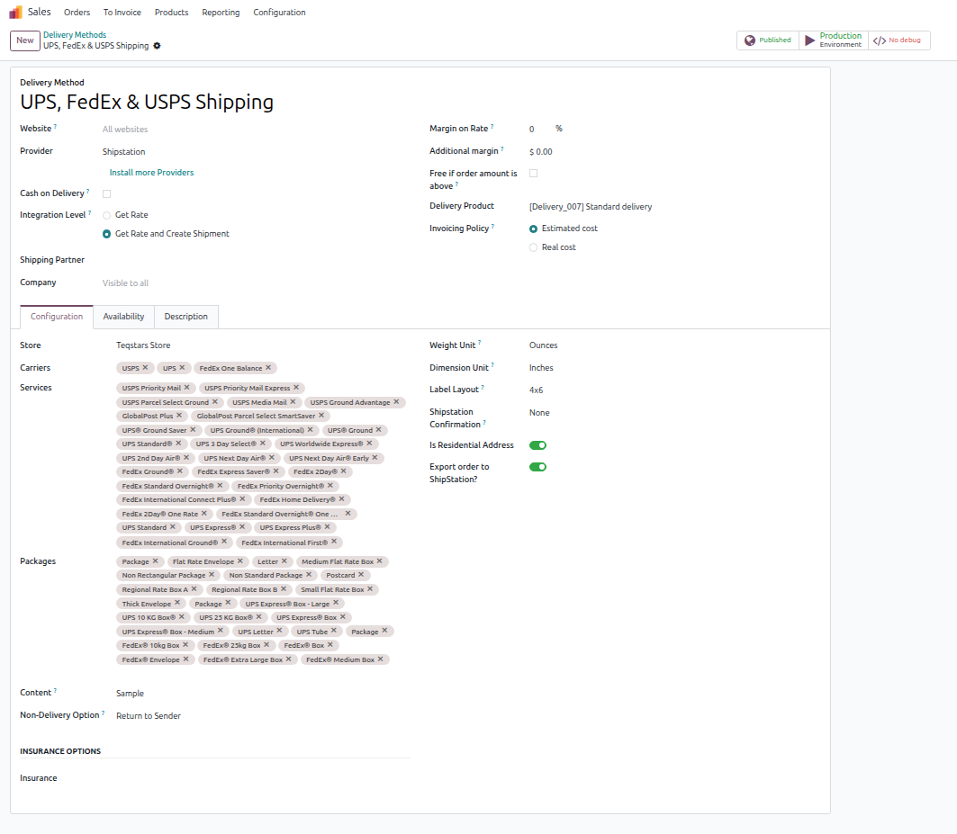Open the gear actions menu beside record name
Viewport: 957px width, 834px height.
click(157, 46)
